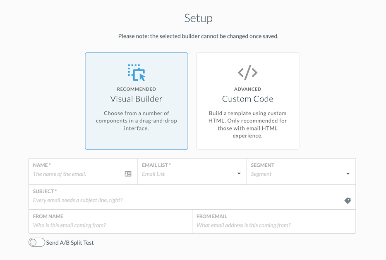Image resolution: width=386 pixels, height=260 pixels.
Task: Click the Custom Code angle-brackets icon
Action: pos(248,72)
